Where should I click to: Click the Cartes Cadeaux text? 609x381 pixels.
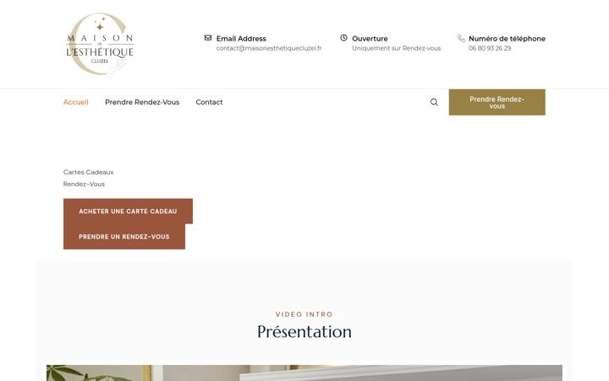click(x=89, y=172)
